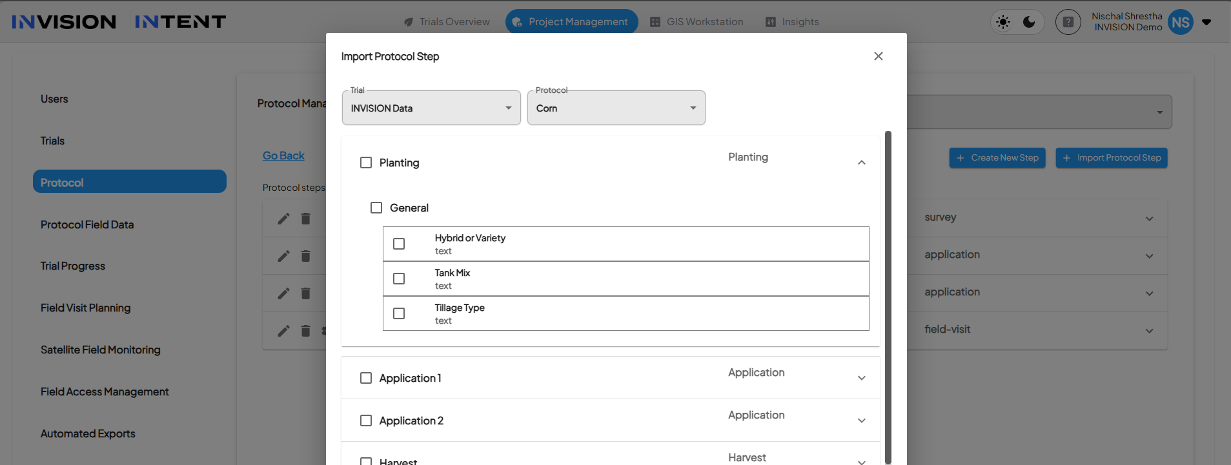
Task: Click the dialog's vertical scrollbar
Action: tap(888, 297)
